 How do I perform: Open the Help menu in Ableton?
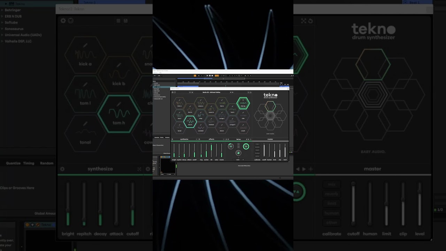pyautogui.click(x=160, y=73)
